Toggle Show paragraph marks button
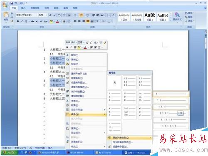The height and width of the screenshot is (156, 208). 113,15
